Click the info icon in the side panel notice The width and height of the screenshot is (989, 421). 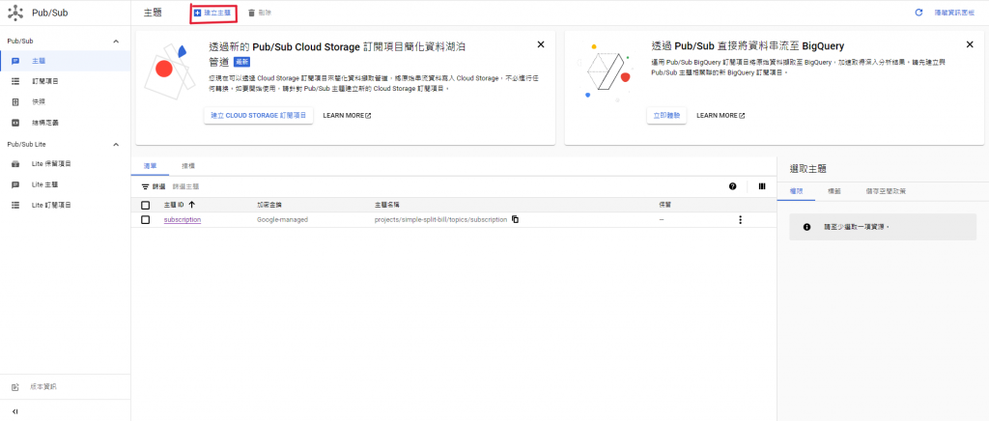coord(806,227)
